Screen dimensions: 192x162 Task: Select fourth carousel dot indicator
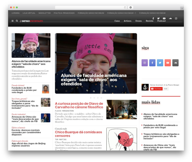tap(101, 98)
